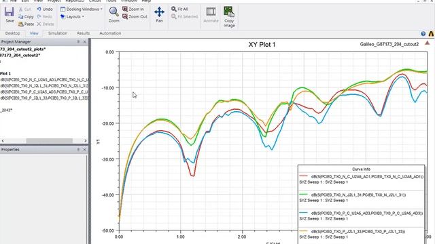Click the Project Manager horizontal scrollbar thumb
The width and height of the screenshot is (435, 244).
point(50,141)
